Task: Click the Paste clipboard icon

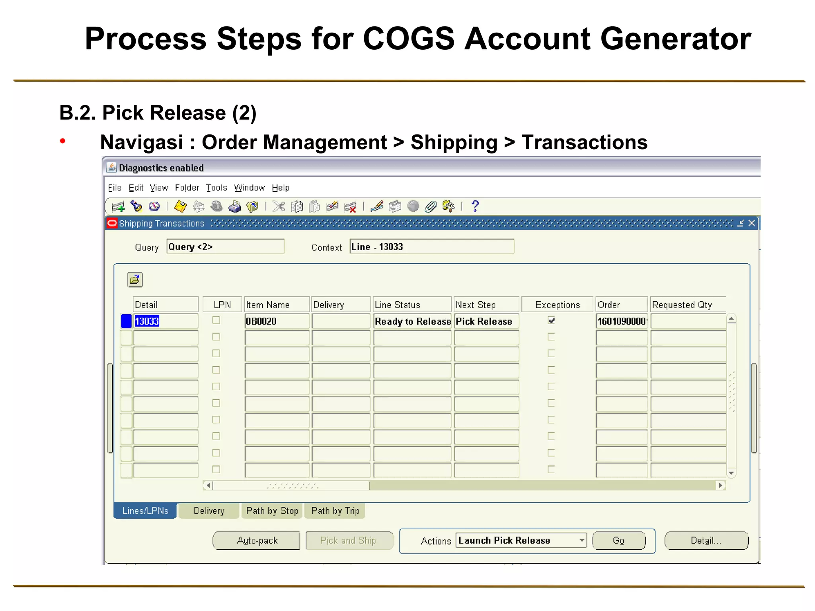Action: pyautogui.click(x=315, y=206)
